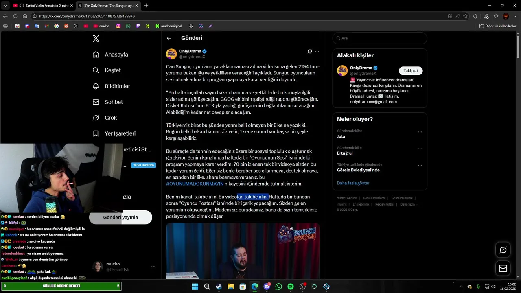Open Görele Belediyesi'nde trend

(x=358, y=170)
